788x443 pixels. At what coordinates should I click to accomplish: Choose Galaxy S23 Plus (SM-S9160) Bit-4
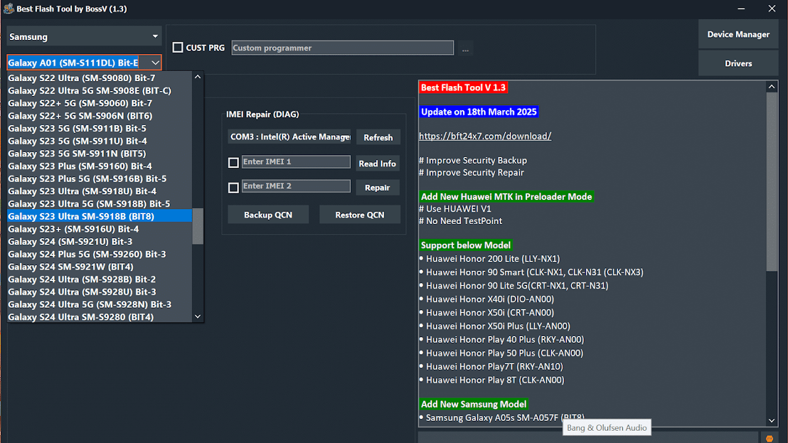tap(100, 166)
